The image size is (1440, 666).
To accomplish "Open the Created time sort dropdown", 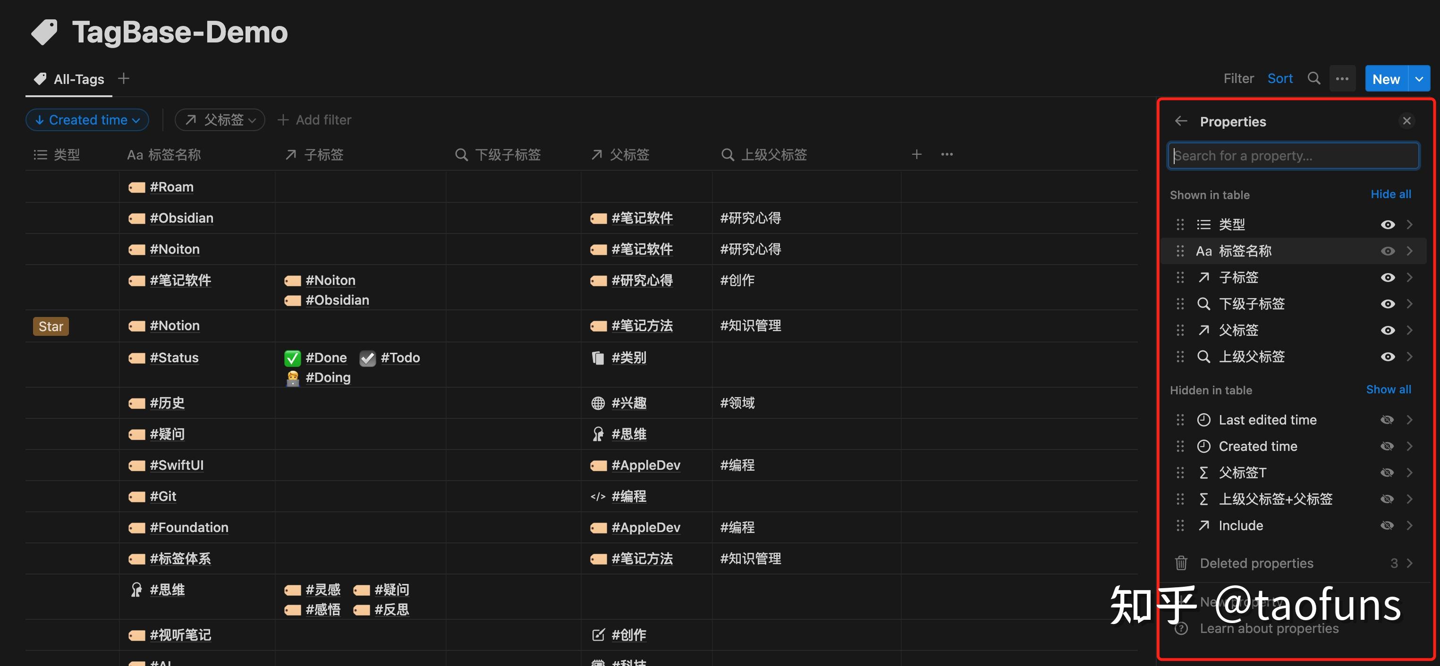I will point(87,120).
